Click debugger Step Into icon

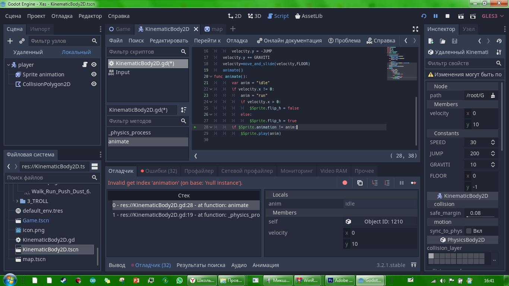click(x=375, y=183)
